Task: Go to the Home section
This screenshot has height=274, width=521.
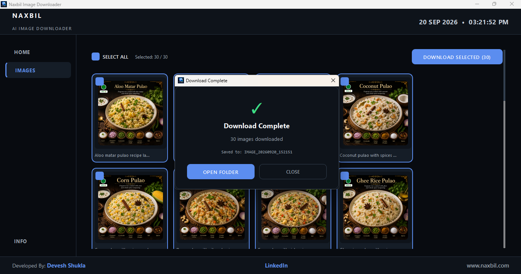Action: point(22,52)
